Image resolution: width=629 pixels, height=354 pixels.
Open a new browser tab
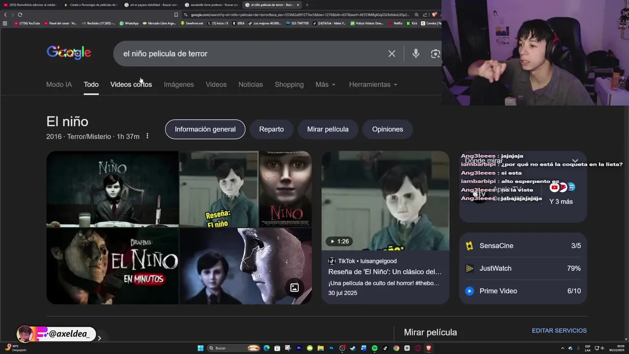(307, 5)
